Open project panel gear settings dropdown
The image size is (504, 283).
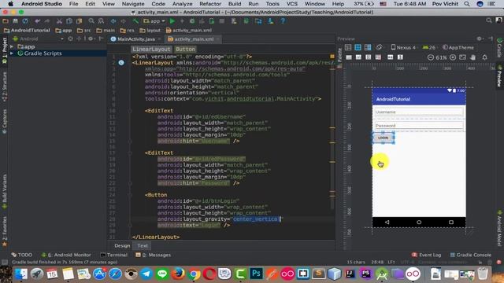(x=91, y=39)
